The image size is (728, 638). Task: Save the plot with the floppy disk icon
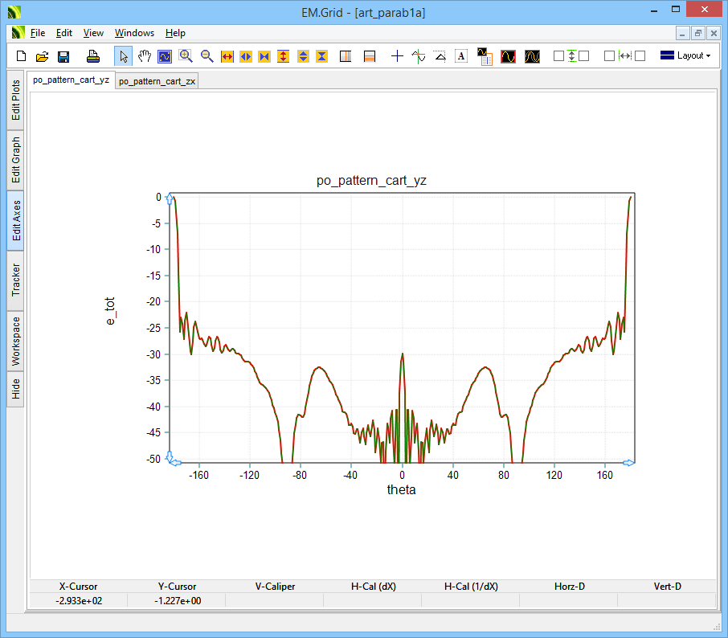[63, 56]
